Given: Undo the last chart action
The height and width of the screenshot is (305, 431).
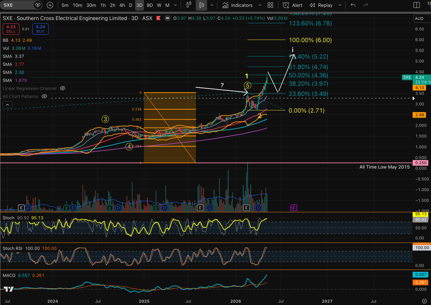Looking at the screenshot, I should [x=353, y=5].
